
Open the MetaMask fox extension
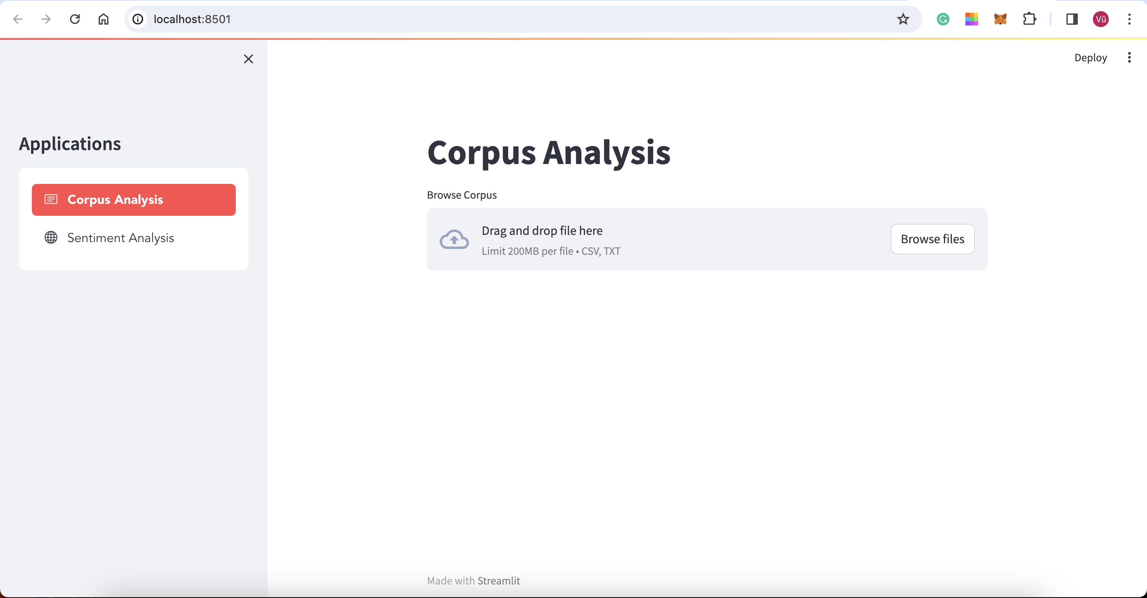point(1000,19)
